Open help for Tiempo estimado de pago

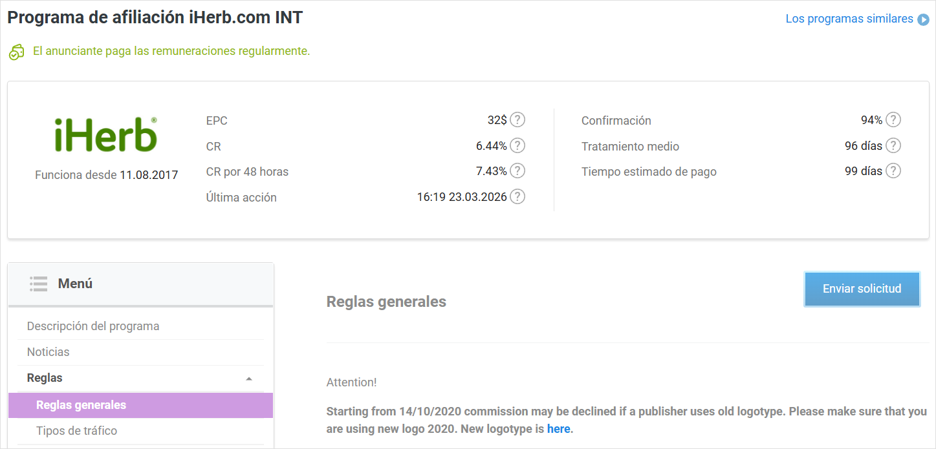pos(893,171)
